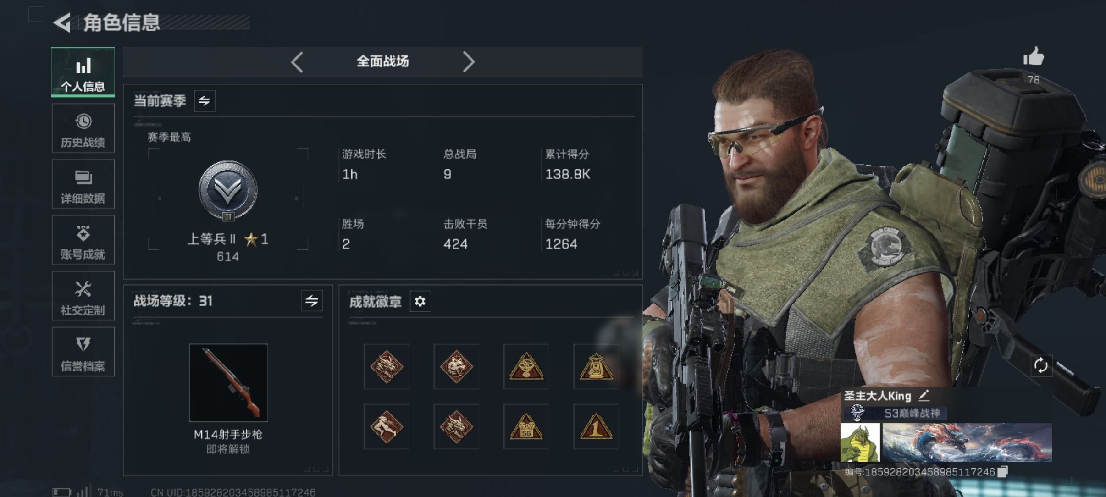The width and height of the screenshot is (1106, 497).
Task: Open the 信誉档案 sidebar section
Action: 83,352
